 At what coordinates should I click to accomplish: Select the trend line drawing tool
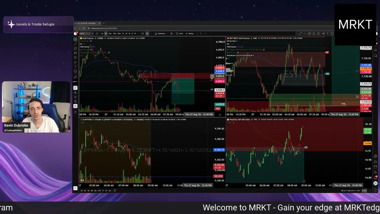[x=75, y=44]
